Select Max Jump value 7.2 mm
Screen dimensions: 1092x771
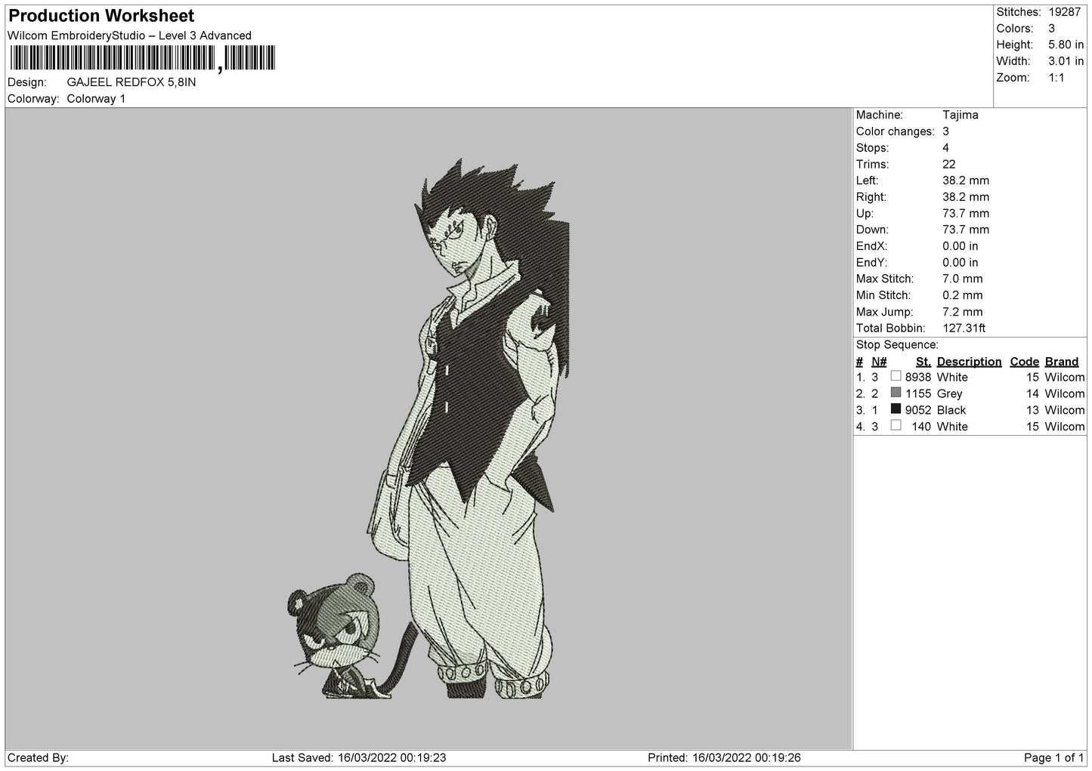coord(963,312)
